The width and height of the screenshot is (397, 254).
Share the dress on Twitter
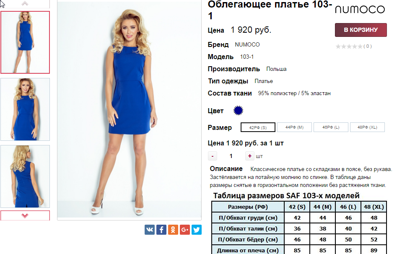(x=197, y=230)
